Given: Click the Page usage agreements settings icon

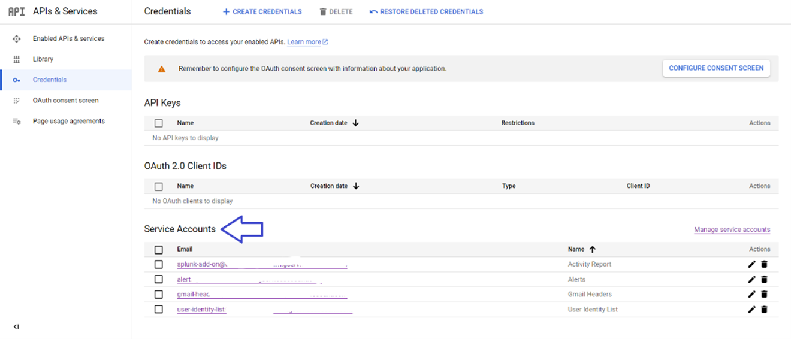Looking at the screenshot, I should [16, 121].
